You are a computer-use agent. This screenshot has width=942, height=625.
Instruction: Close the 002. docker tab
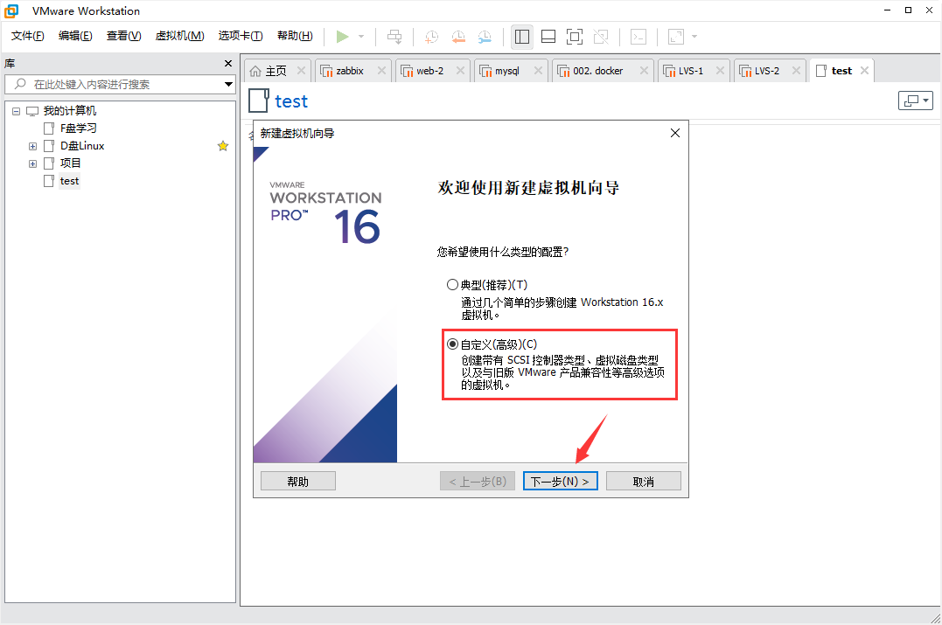click(644, 71)
